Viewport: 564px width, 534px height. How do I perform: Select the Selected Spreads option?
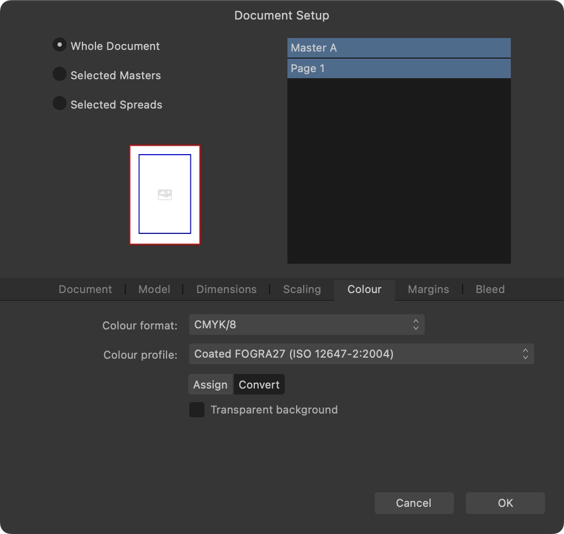[x=59, y=104]
